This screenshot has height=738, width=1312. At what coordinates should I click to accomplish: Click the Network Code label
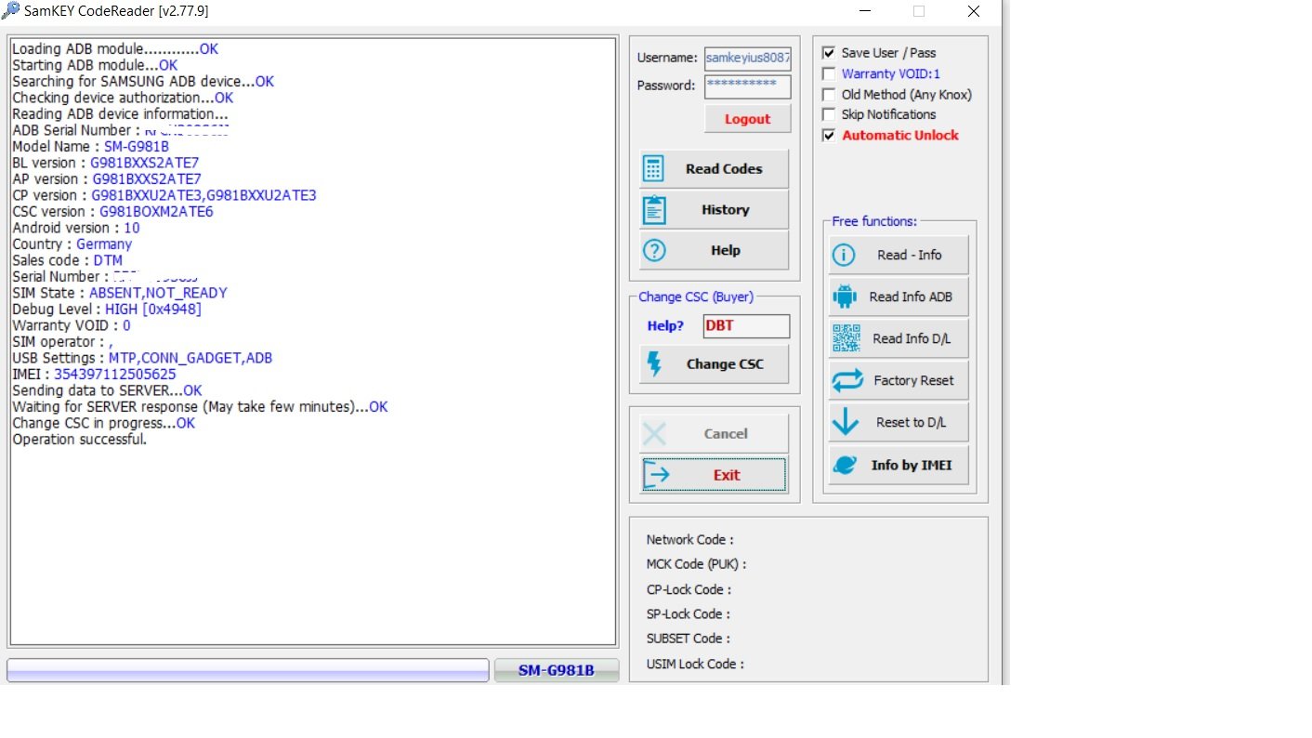click(690, 539)
